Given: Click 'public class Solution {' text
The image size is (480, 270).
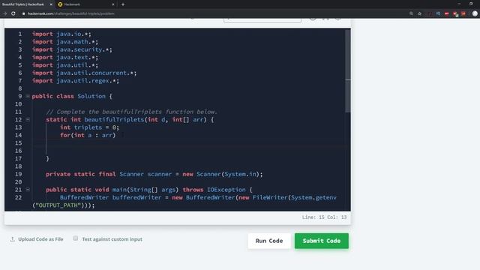Looking at the screenshot, I should [72, 96].
